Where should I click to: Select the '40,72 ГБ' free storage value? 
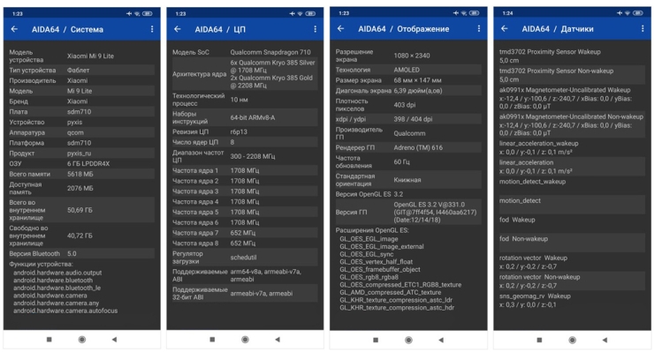80,236
